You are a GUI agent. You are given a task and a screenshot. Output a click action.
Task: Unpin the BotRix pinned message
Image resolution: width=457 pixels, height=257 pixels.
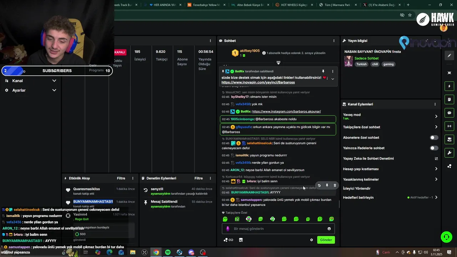click(x=323, y=71)
